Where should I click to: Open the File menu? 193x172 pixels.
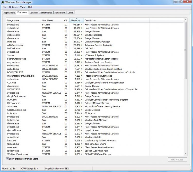tap(4, 7)
